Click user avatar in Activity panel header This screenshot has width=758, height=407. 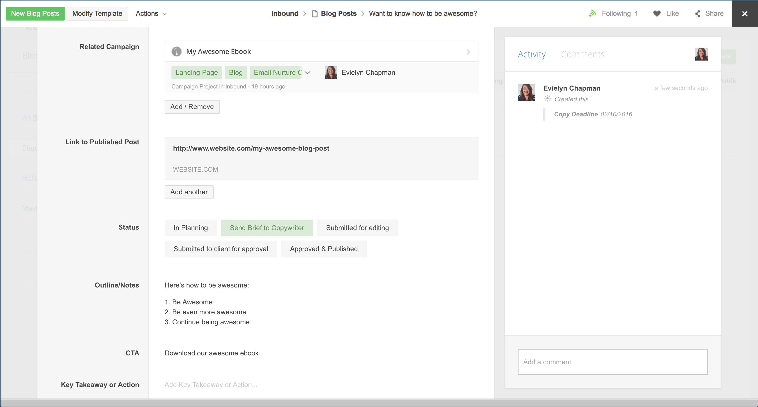tap(701, 54)
